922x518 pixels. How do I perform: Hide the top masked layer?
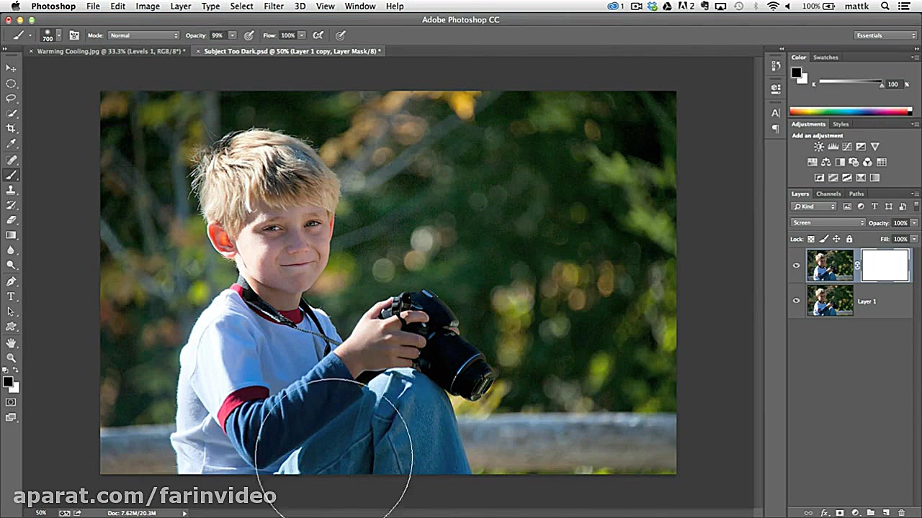pos(796,265)
